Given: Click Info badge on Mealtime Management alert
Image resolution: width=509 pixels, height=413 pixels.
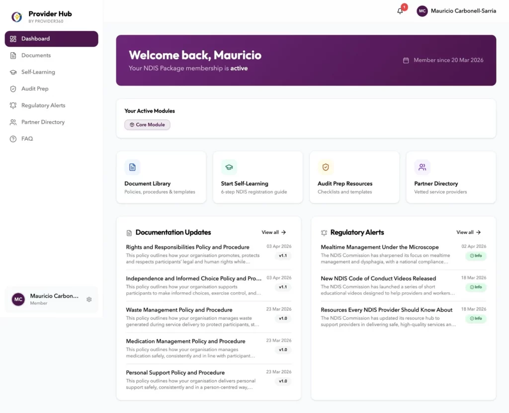Looking at the screenshot, I should (476, 256).
